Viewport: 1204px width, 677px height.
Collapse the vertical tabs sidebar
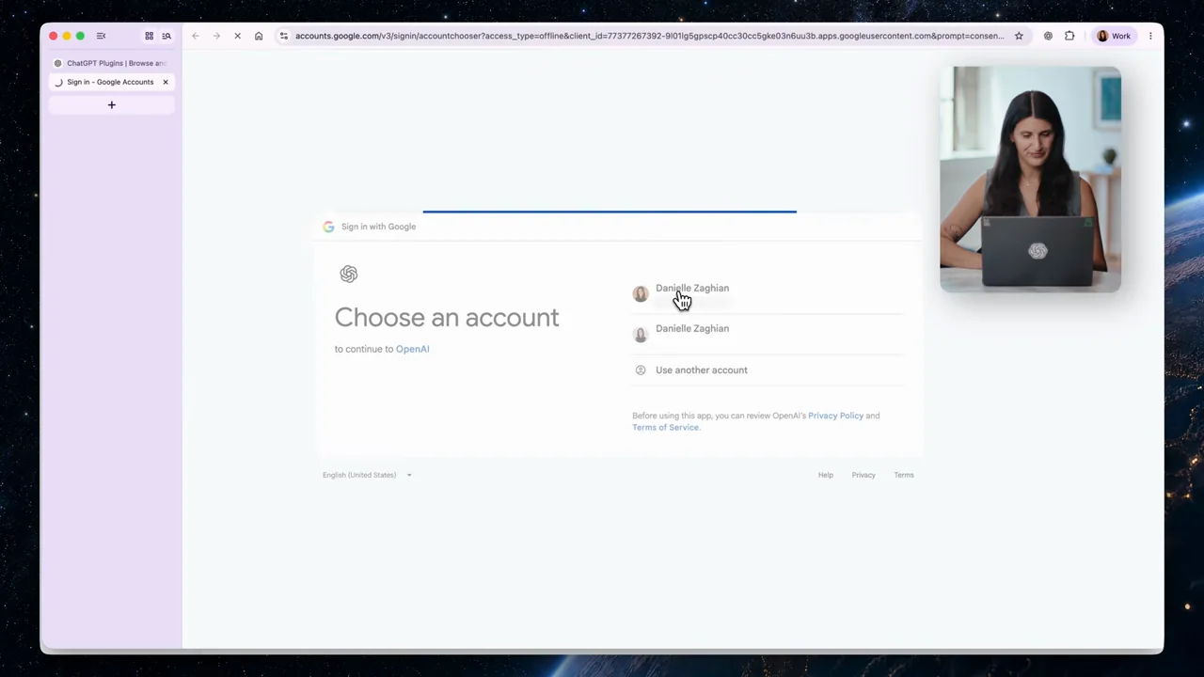101,36
